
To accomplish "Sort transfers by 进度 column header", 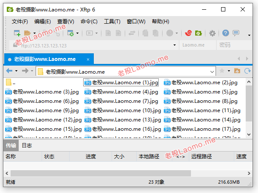I will pyautogui.click(x=90, y=157).
